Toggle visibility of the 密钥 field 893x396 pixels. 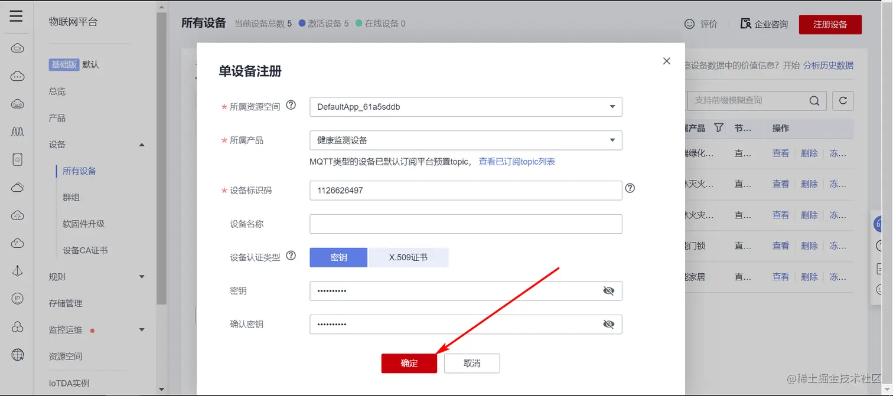pyautogui.click(x=609, y=291)
